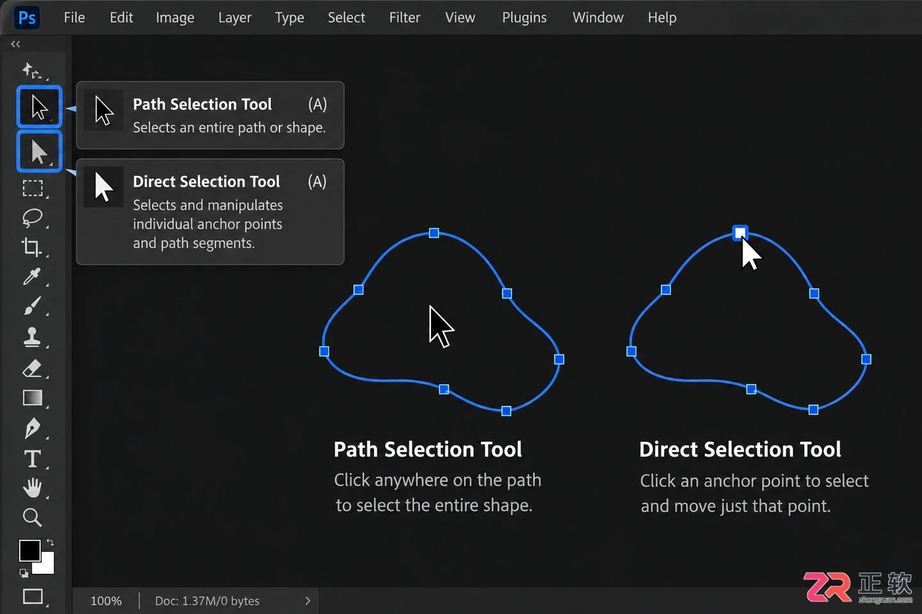The height and width of the screenshot is (614, 922).
Task: Open the File menu
Action: coord(74,17)
